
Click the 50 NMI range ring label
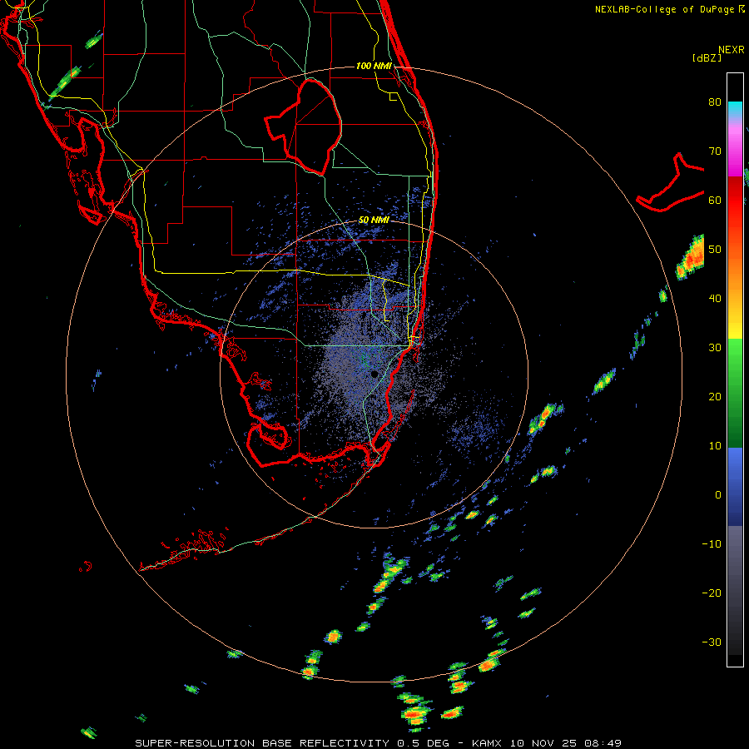tap(374, 221)
